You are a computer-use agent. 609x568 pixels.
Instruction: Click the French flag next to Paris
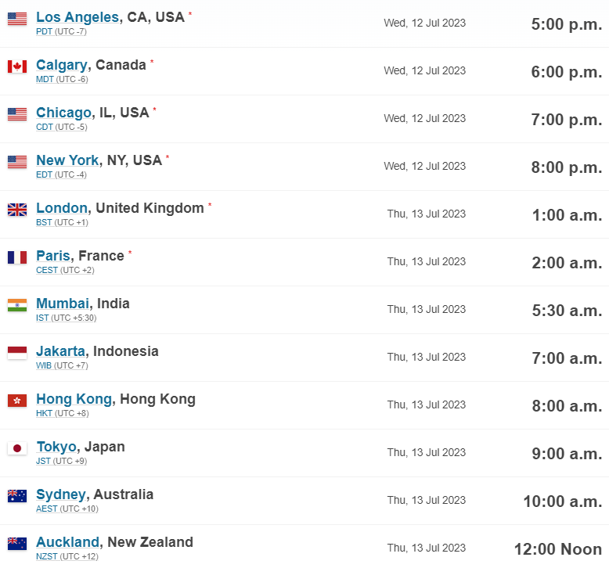(17, 257)
